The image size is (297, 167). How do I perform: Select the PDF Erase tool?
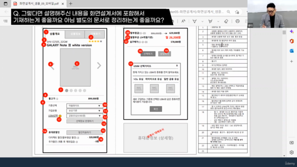226,21
